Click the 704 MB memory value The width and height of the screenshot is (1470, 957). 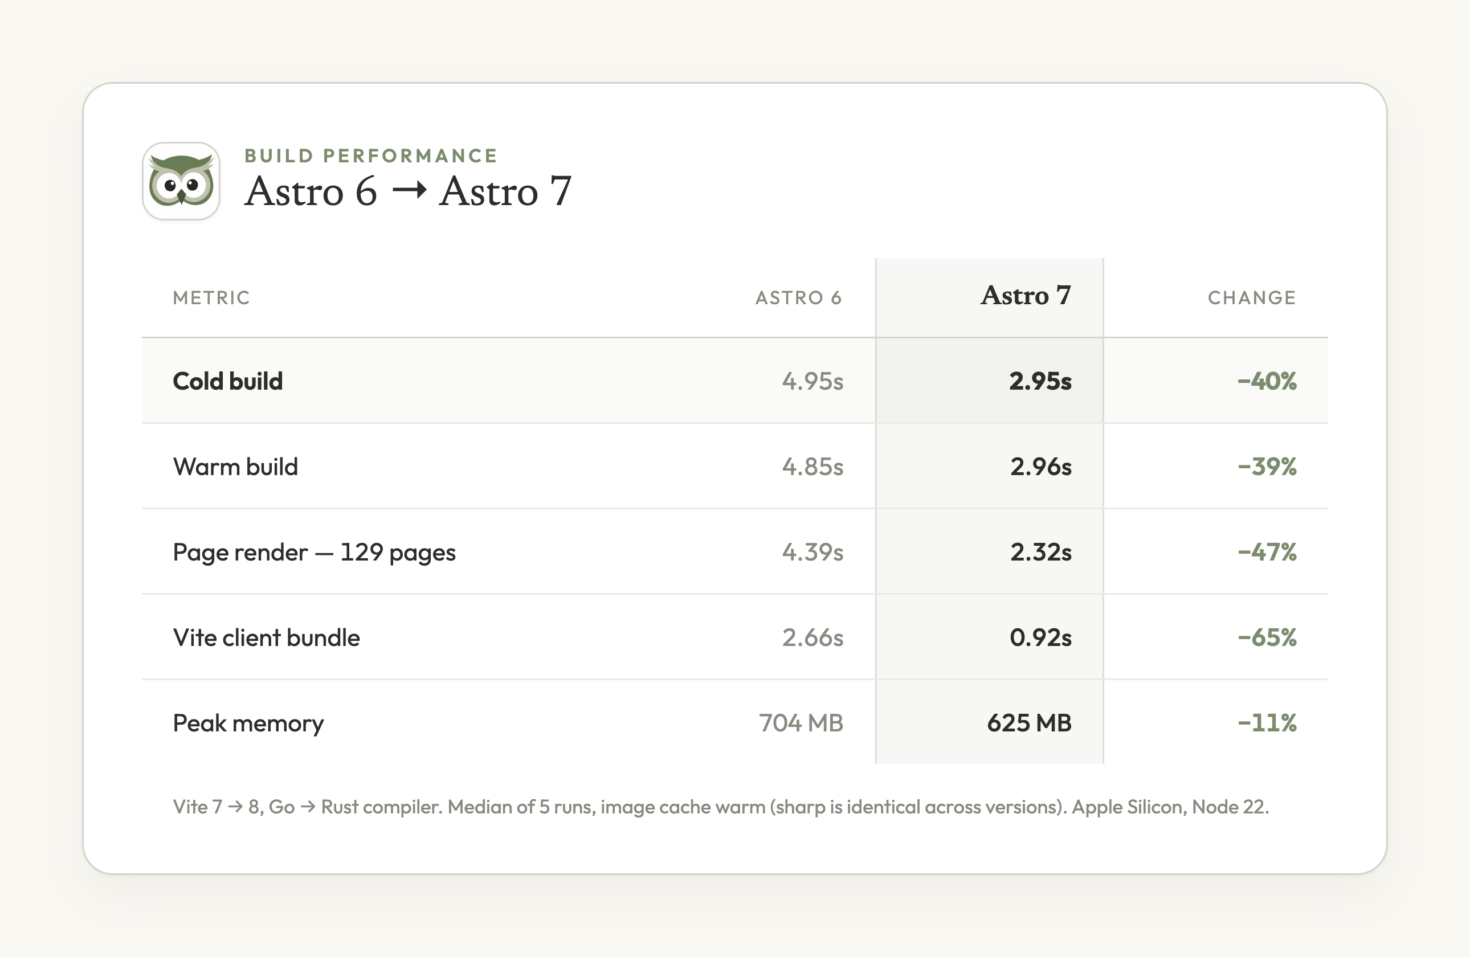point(801,723)
